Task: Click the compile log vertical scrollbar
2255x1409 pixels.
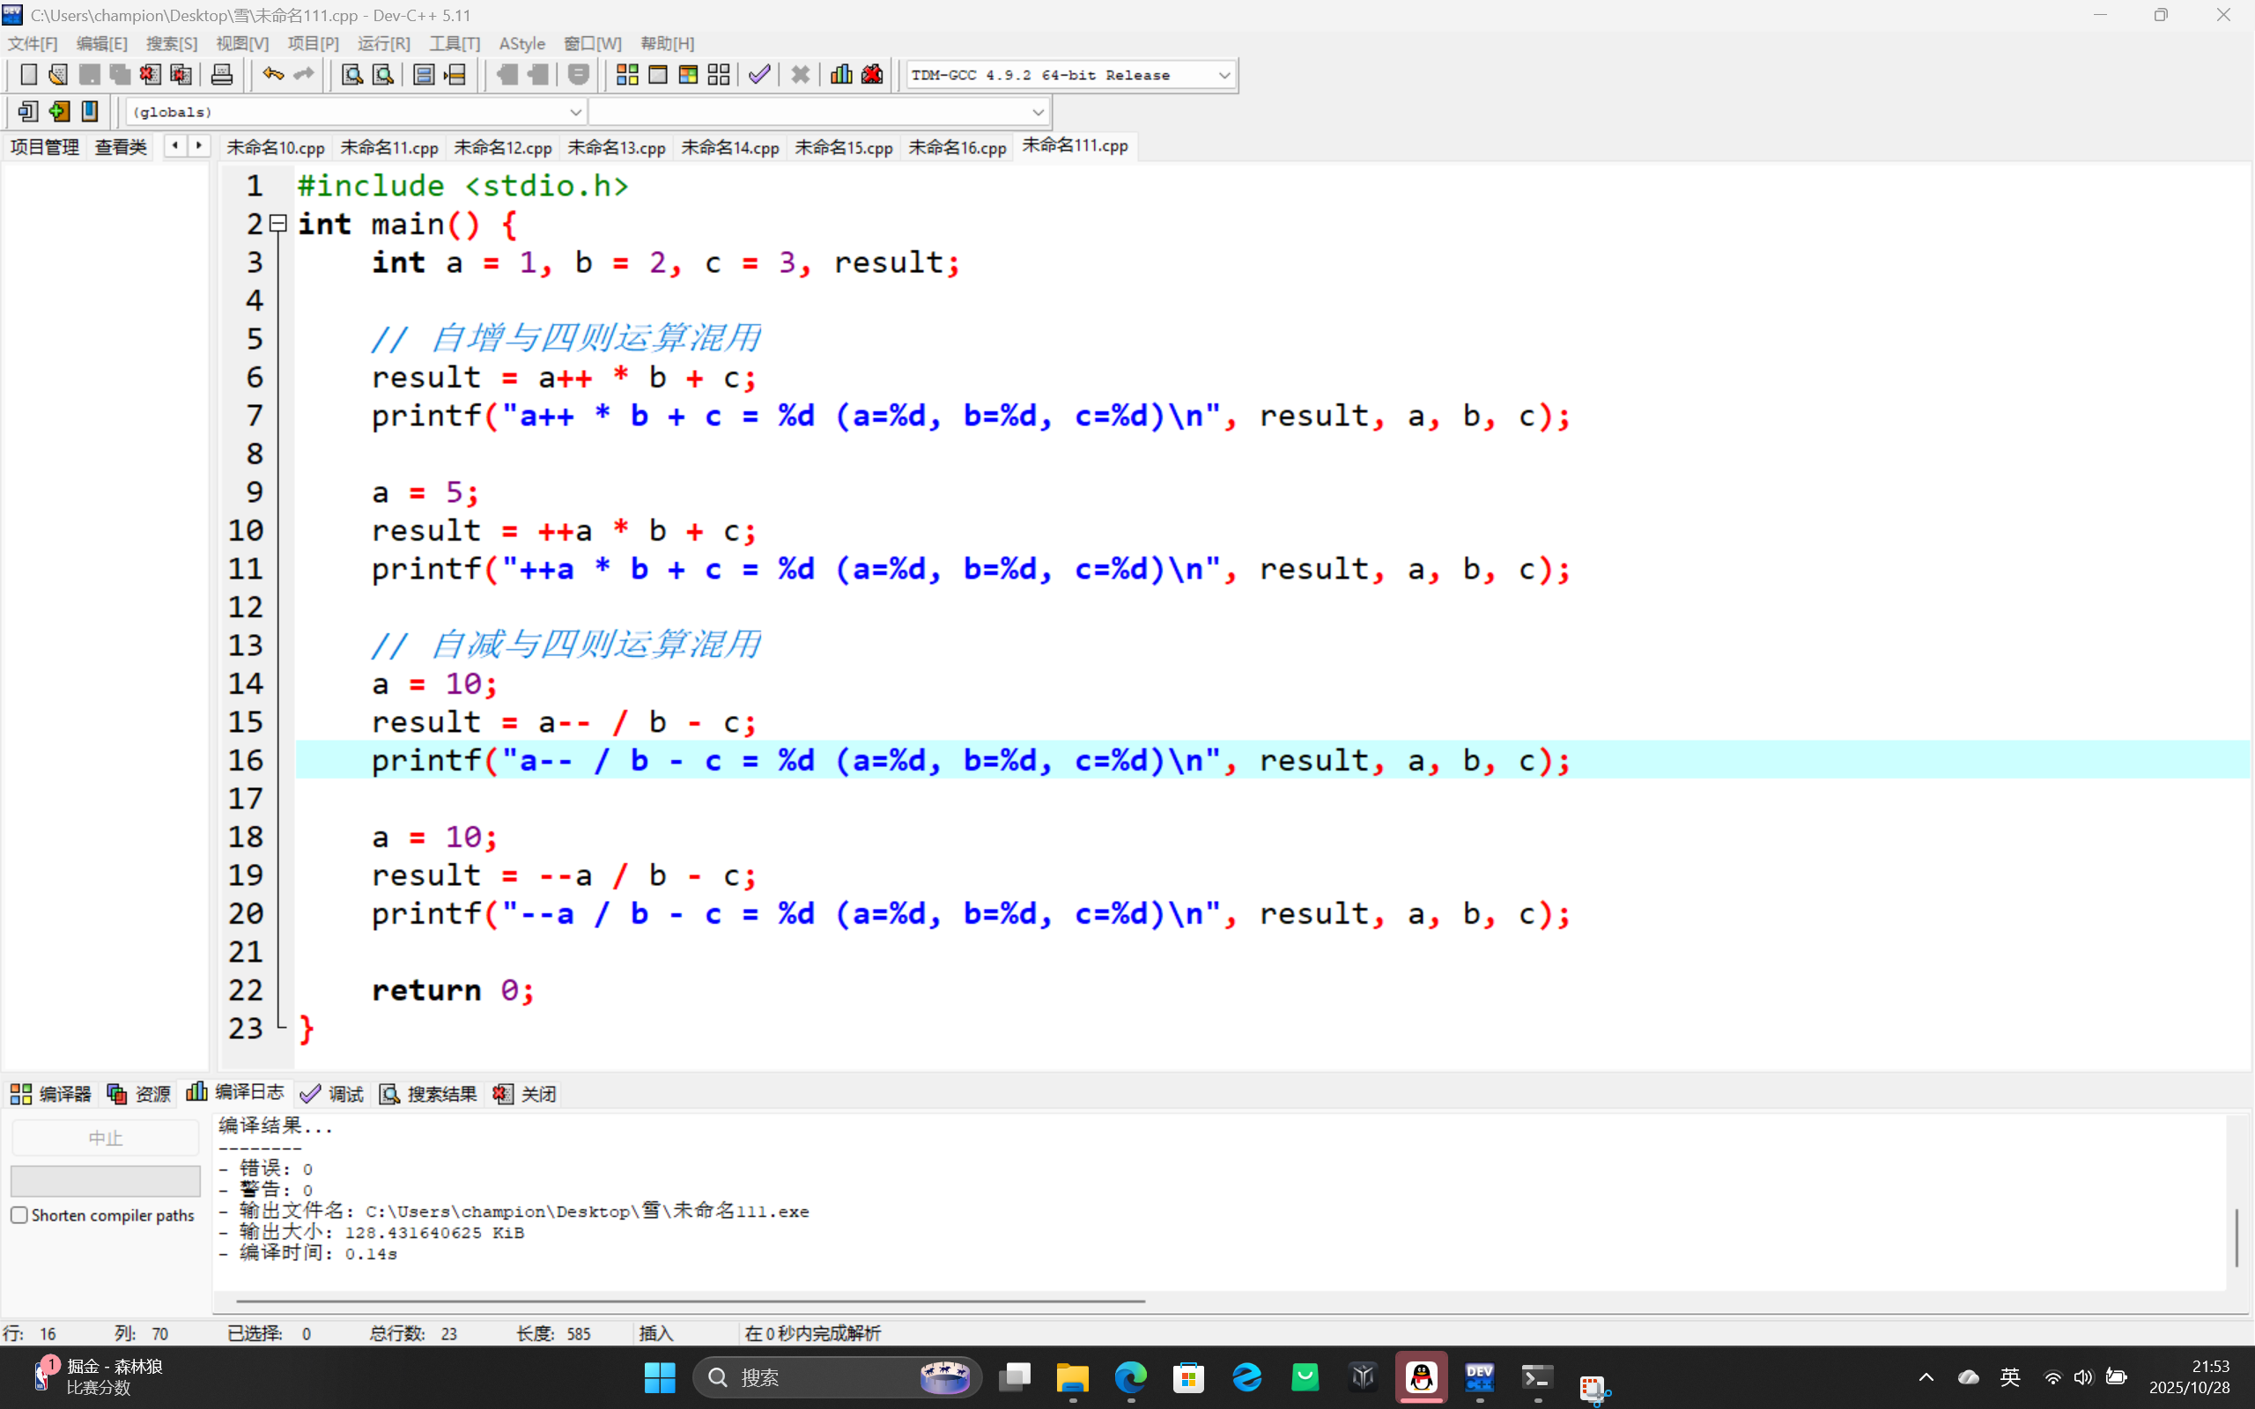Action: coord(2236,1236)
